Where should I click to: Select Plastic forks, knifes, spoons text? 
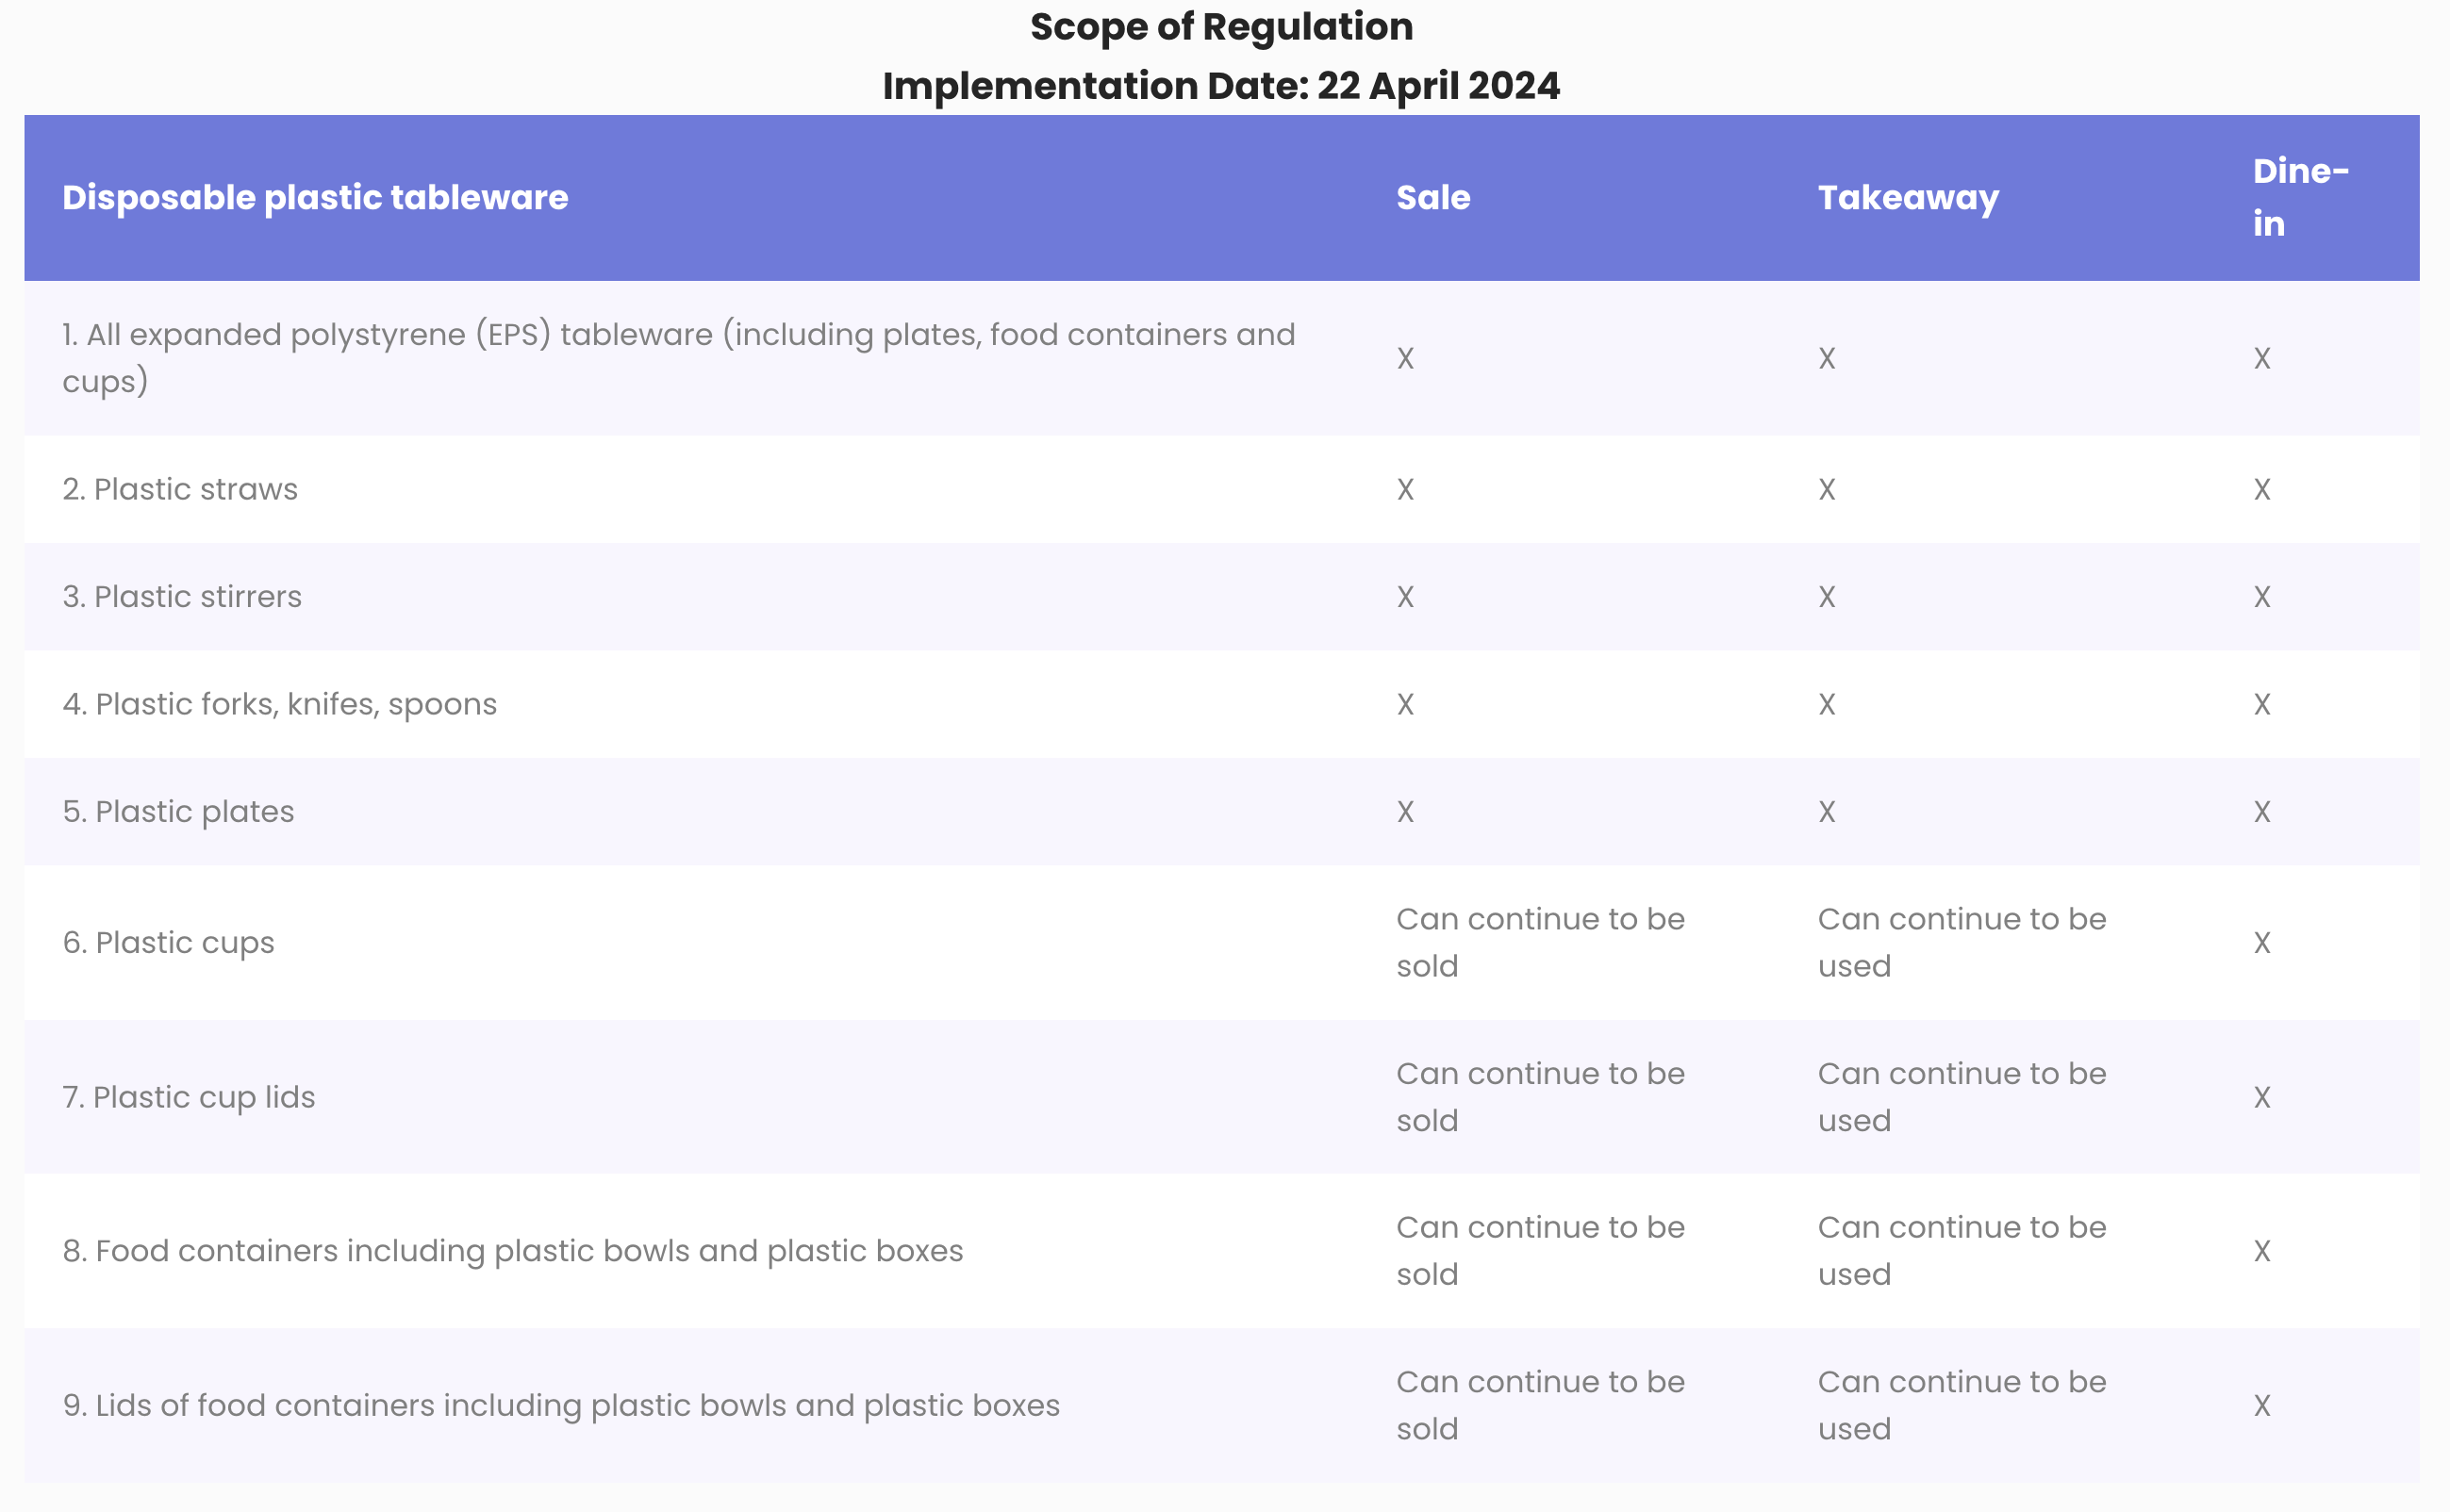click(279, 705)
